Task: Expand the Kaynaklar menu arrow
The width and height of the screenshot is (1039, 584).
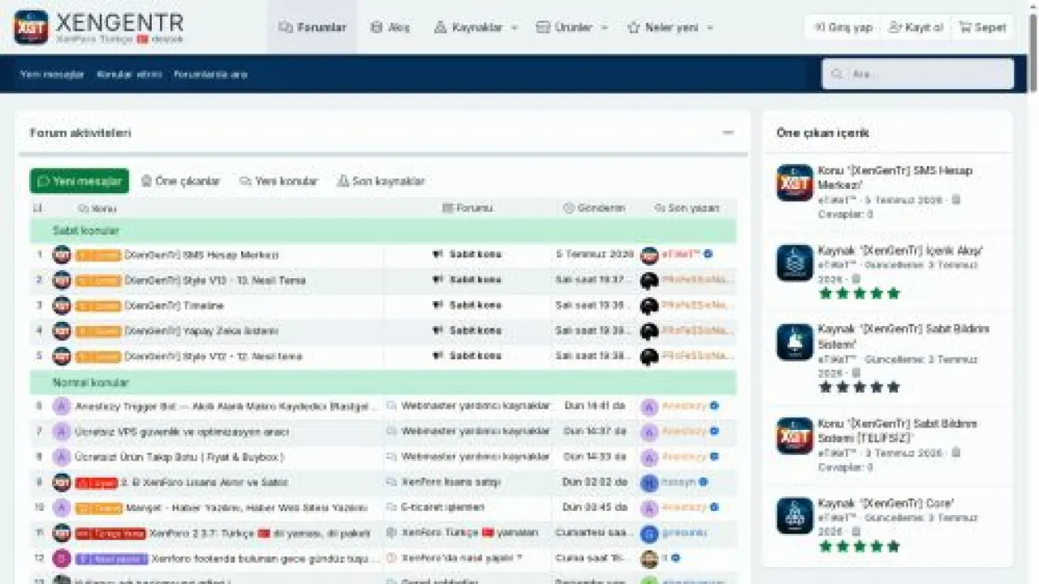Action: click(x=514, y=28)
